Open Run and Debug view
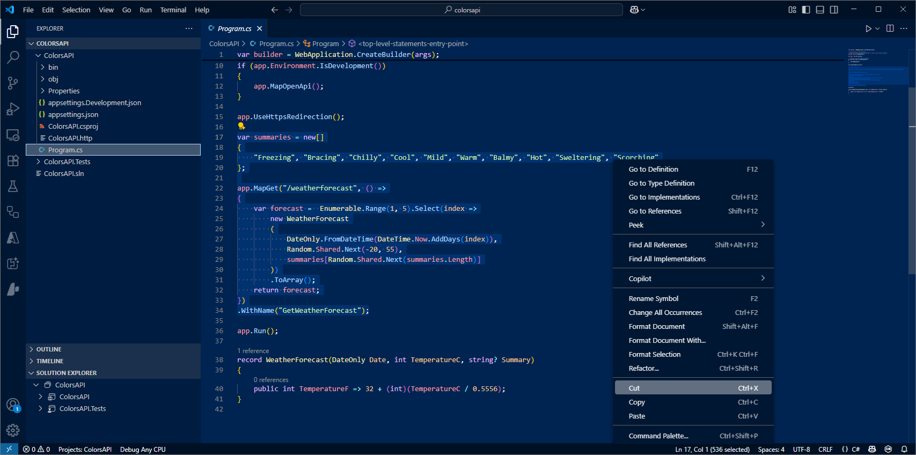 [x=13, y=109]
